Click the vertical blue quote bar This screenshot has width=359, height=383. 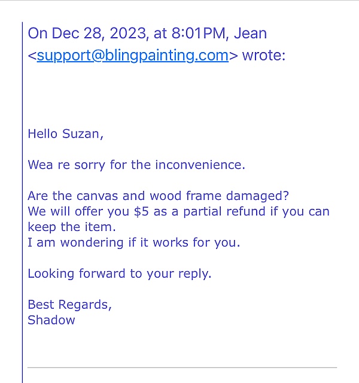click(x=22, y=202)
